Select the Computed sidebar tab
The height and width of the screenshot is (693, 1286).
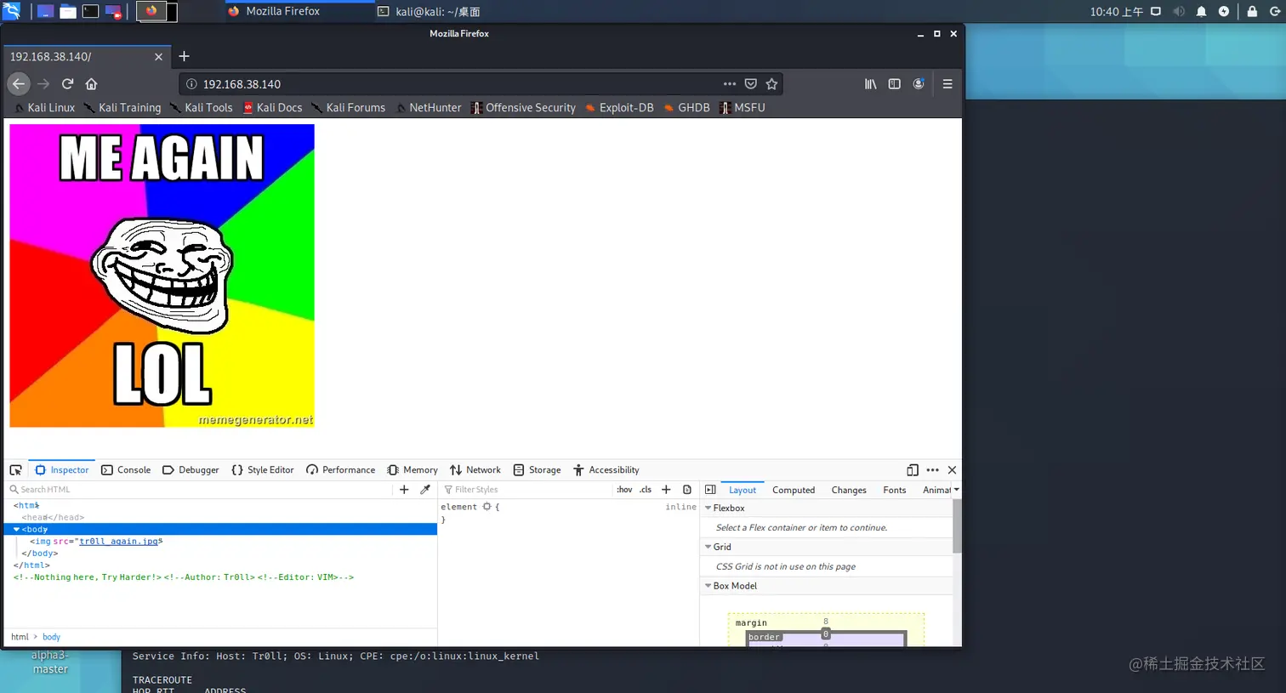[x=794, y=490]
